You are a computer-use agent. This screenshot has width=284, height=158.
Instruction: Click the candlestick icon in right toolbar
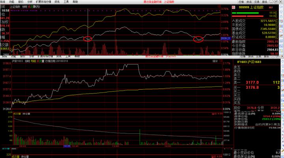pos(282,36)
